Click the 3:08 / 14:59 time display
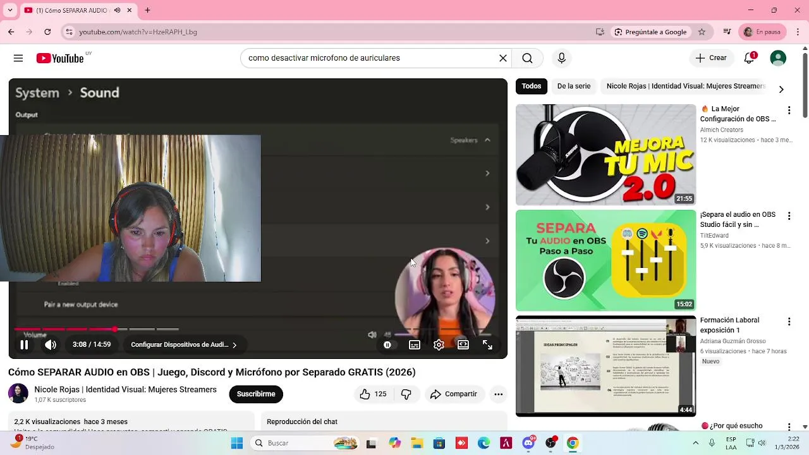 pos(92,344)
